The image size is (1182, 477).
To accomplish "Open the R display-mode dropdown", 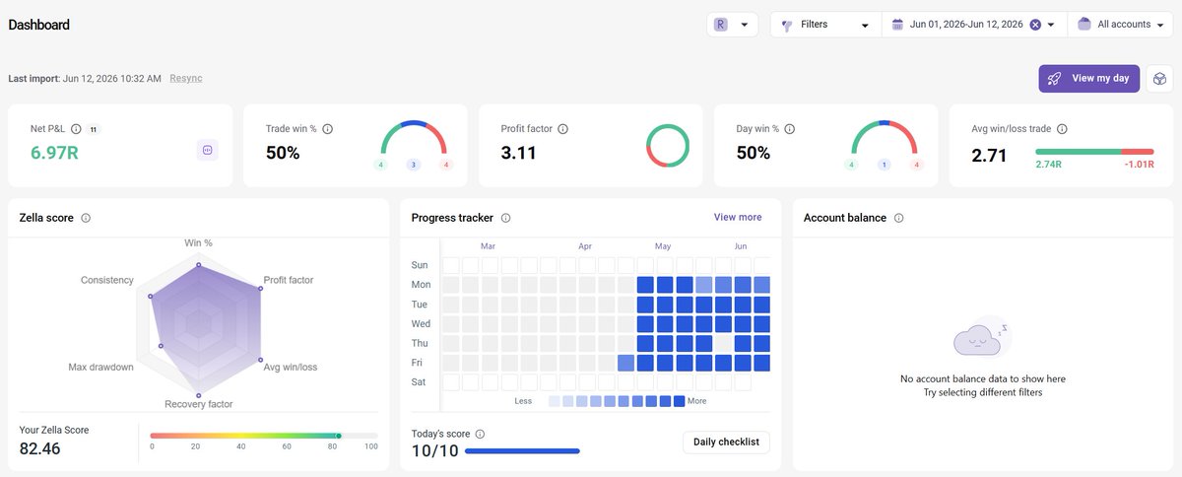I will click(733, 25).
